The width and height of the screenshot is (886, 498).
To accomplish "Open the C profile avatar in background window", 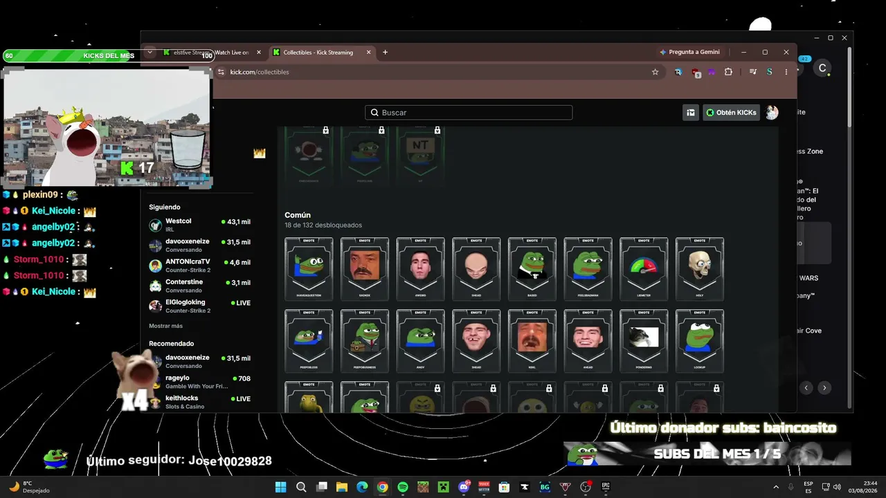I will (x=822, y=68).
